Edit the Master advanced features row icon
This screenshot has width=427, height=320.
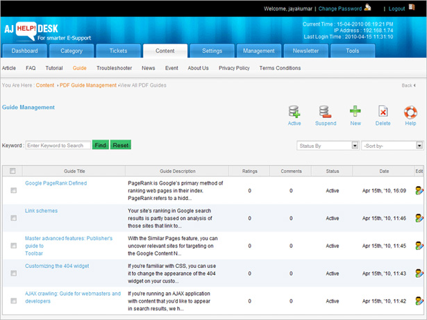pyautogui.click(x=419, y=246)
